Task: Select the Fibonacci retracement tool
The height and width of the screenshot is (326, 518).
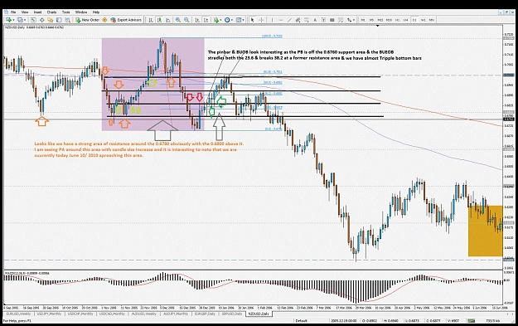Action: (307, 20)
